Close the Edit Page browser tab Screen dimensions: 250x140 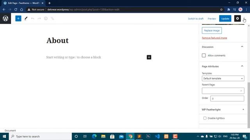(43, 3)
